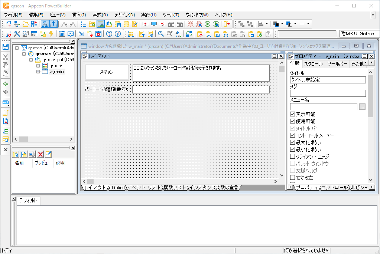Uncheck the 表示可能 checkbox
This screenshot has height=254, width=380.
(292, 115)
